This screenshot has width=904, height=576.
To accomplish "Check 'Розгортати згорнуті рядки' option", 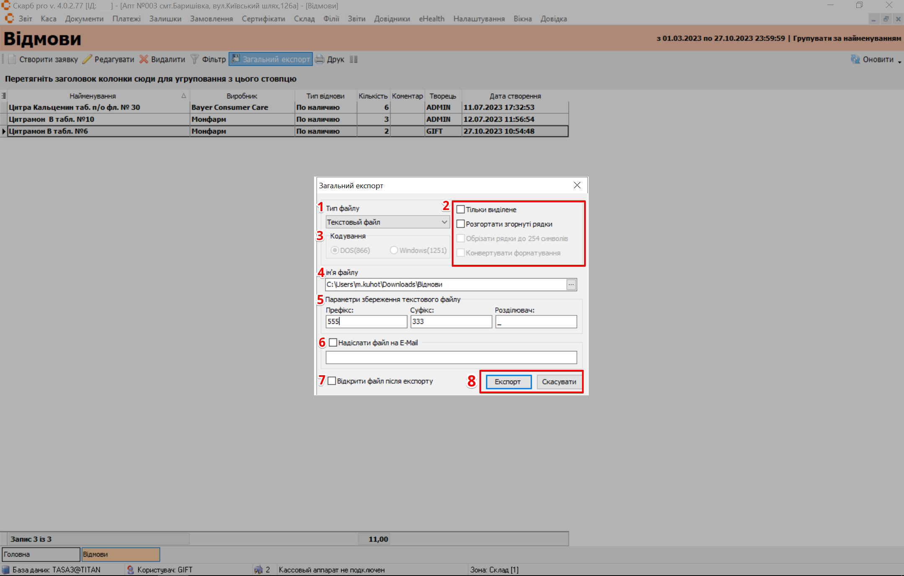I will [461, 224].
